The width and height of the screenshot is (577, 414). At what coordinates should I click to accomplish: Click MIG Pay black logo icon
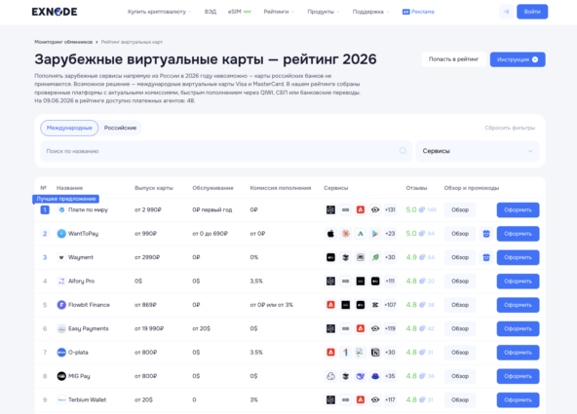61,376
